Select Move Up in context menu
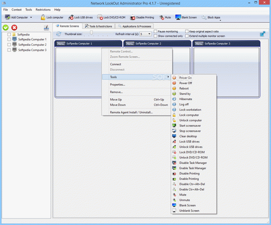This screenshot has width=271, height=225. (136, 100)
